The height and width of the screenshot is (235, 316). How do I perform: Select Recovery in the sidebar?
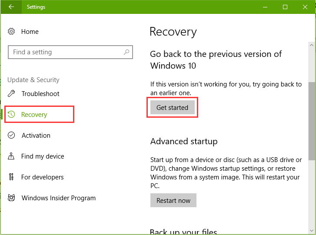point(34,115)
